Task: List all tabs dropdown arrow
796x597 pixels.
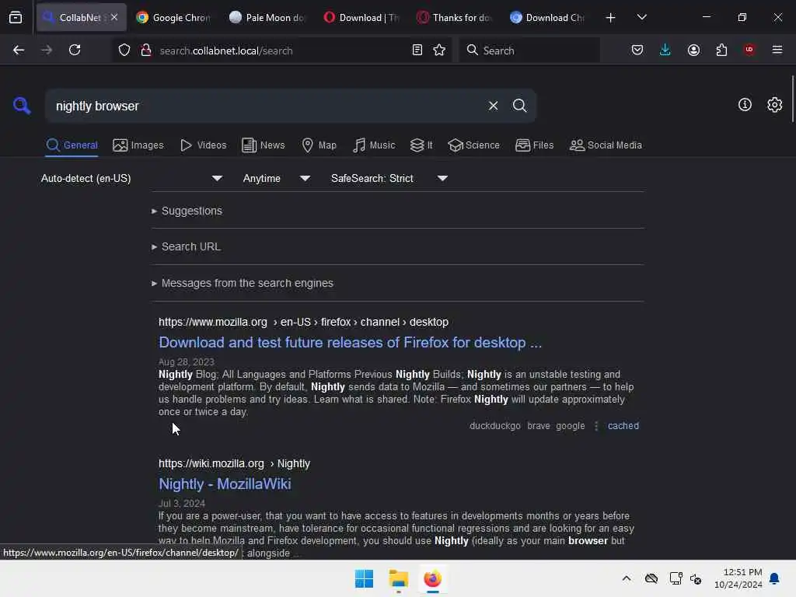Action: (x=641, y=17)
